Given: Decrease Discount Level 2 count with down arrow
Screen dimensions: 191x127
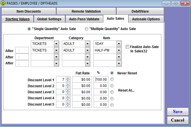Looking at the screenshot, I should tap(68, 87).
